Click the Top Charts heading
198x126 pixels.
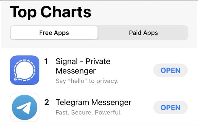pyautogui.click(x=51, y=12)
